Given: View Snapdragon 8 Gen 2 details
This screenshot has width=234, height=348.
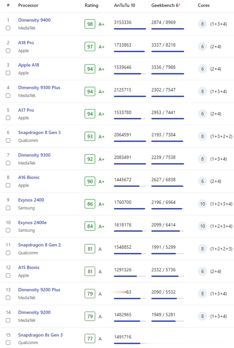Looking at the screenshot, I should [x=39, y=245].
